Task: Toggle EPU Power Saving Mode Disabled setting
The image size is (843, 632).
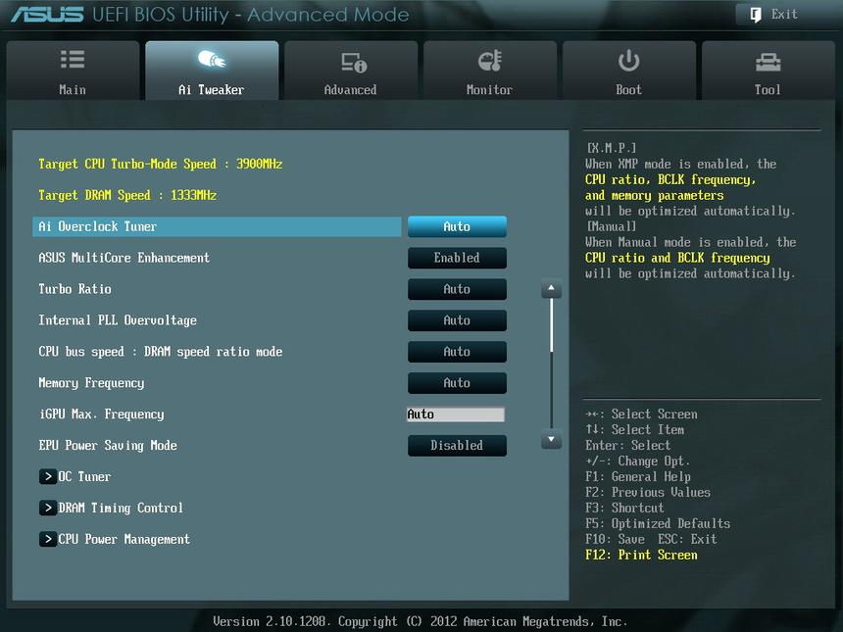Action: [x=457, y=446]
